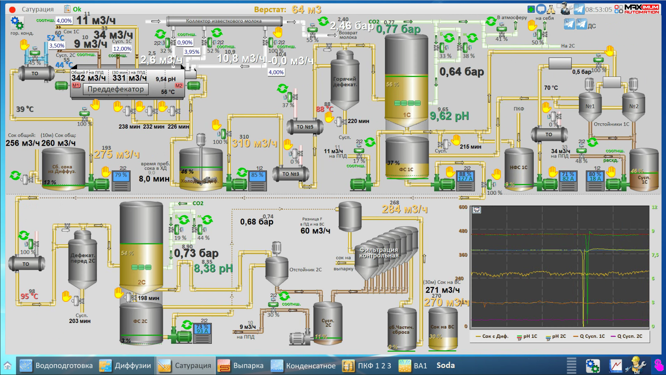Image resolution: width=666 pixels, height=375 pixels.
Task: Click the trend scale icon inside chart
Action: tap(477, 210)
